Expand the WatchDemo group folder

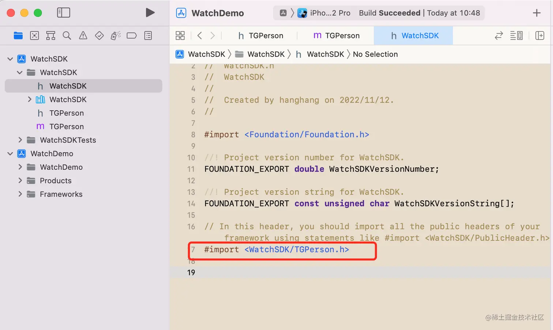(x=20, y=167)
